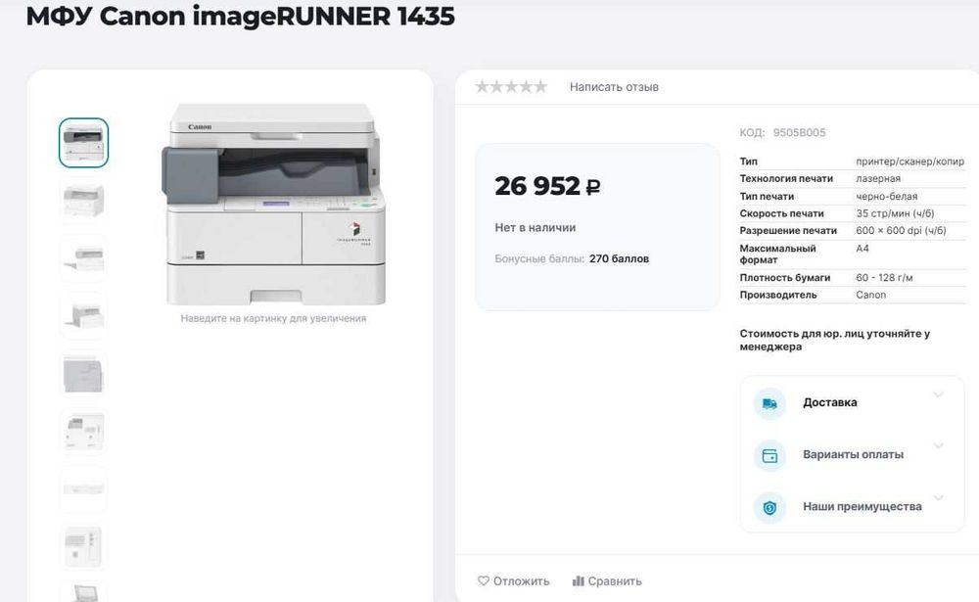Select the second printer thumbnail
979x602 pixels.
[83, 201]
